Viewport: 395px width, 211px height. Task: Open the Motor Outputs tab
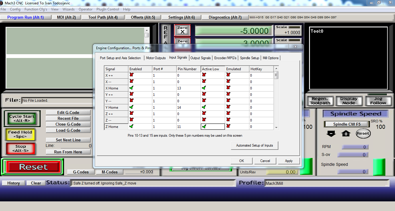[156, 58]
